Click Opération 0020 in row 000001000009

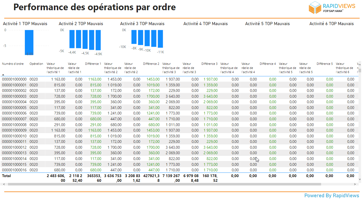point(34,130)
